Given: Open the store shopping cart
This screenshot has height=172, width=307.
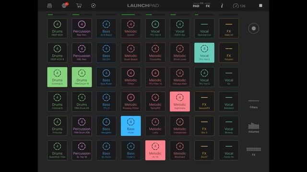Looking at the screenshot, I should click(x=79, y=5).
